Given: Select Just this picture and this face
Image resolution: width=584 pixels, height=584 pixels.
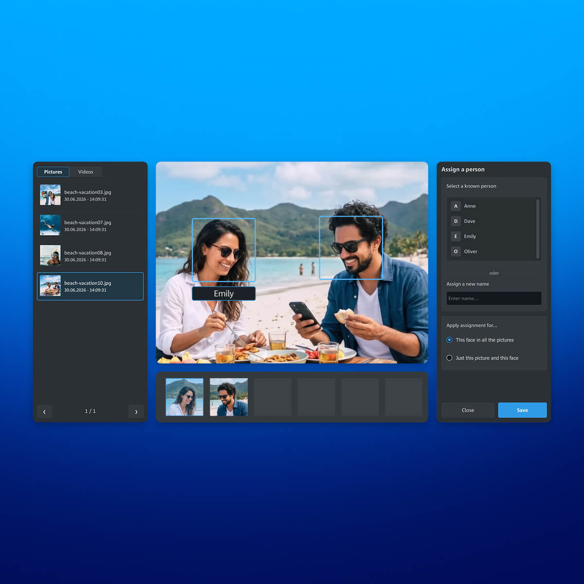Looking at the screenshot, I should tap(482, 358).
